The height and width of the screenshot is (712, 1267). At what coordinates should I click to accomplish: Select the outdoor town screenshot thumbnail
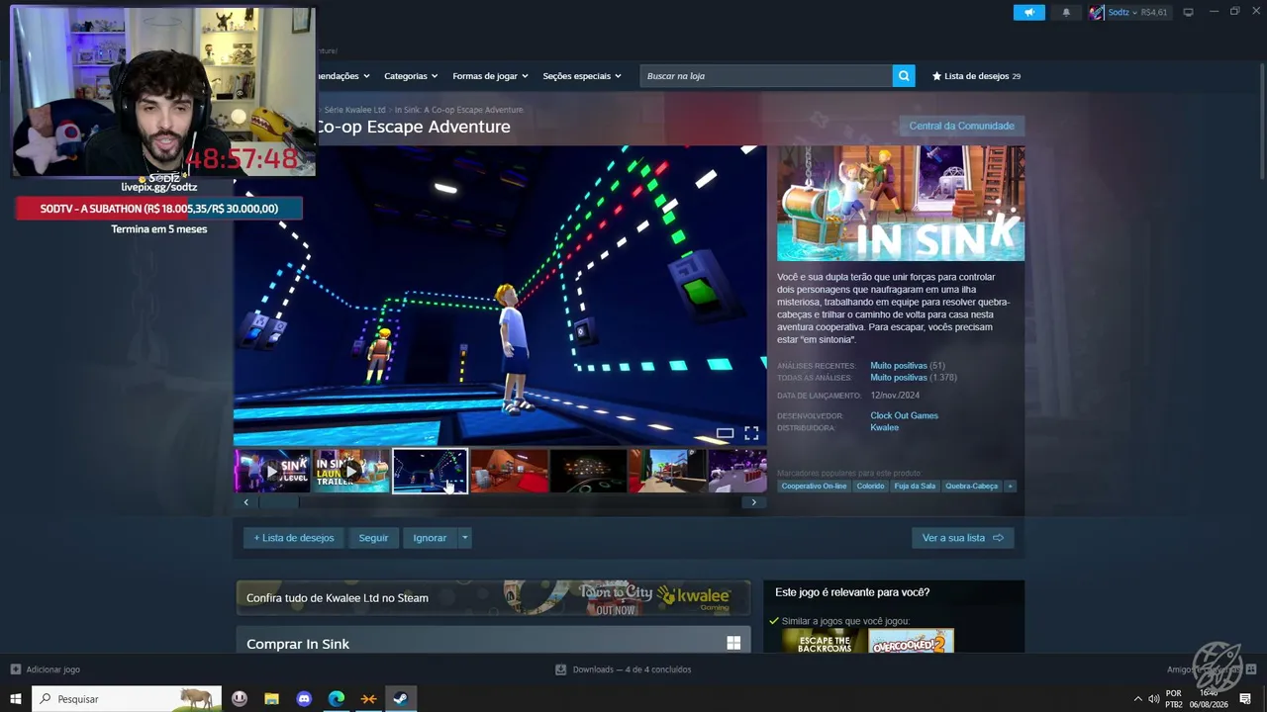(x=667, y=471)
